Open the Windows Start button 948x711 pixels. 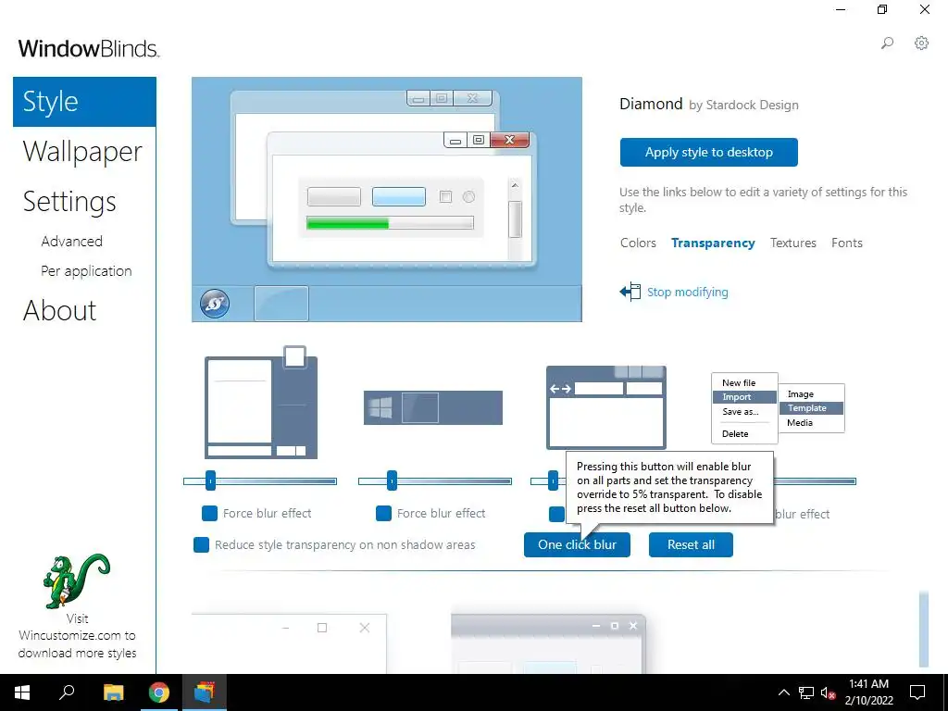[x=22, y=692]
